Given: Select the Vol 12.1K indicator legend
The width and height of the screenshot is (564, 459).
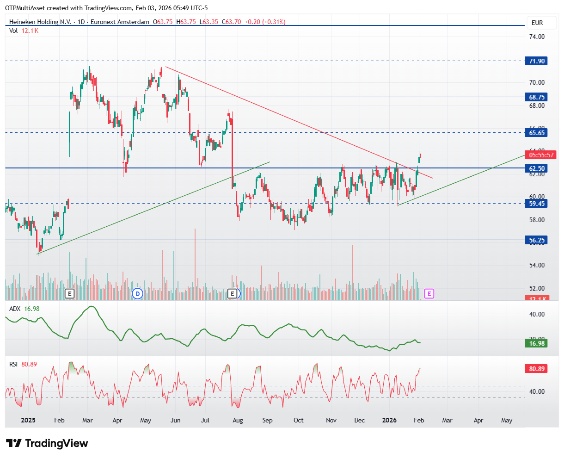Looking at the screenshot, I should pos(24,31).
